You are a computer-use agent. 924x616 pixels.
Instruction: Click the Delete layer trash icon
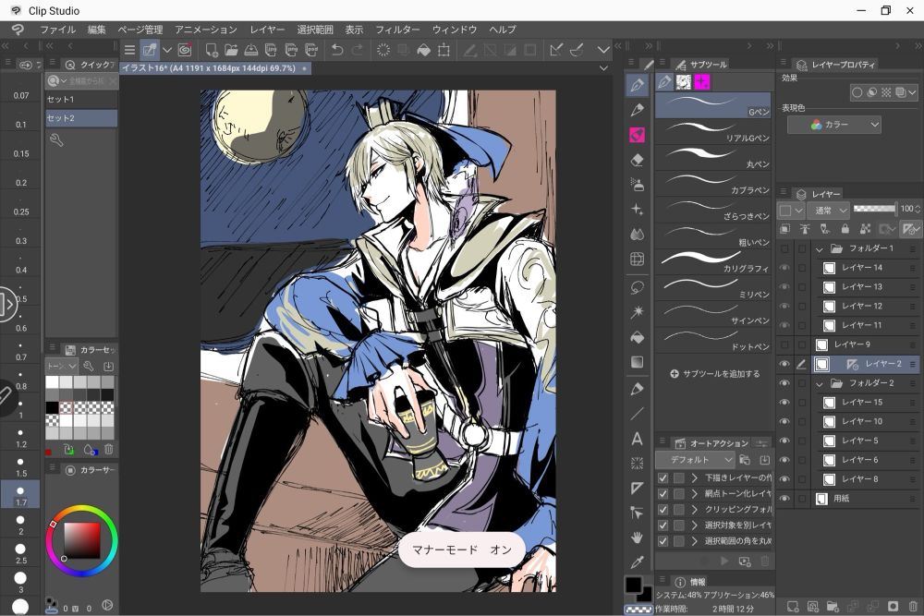pos(913,606)
